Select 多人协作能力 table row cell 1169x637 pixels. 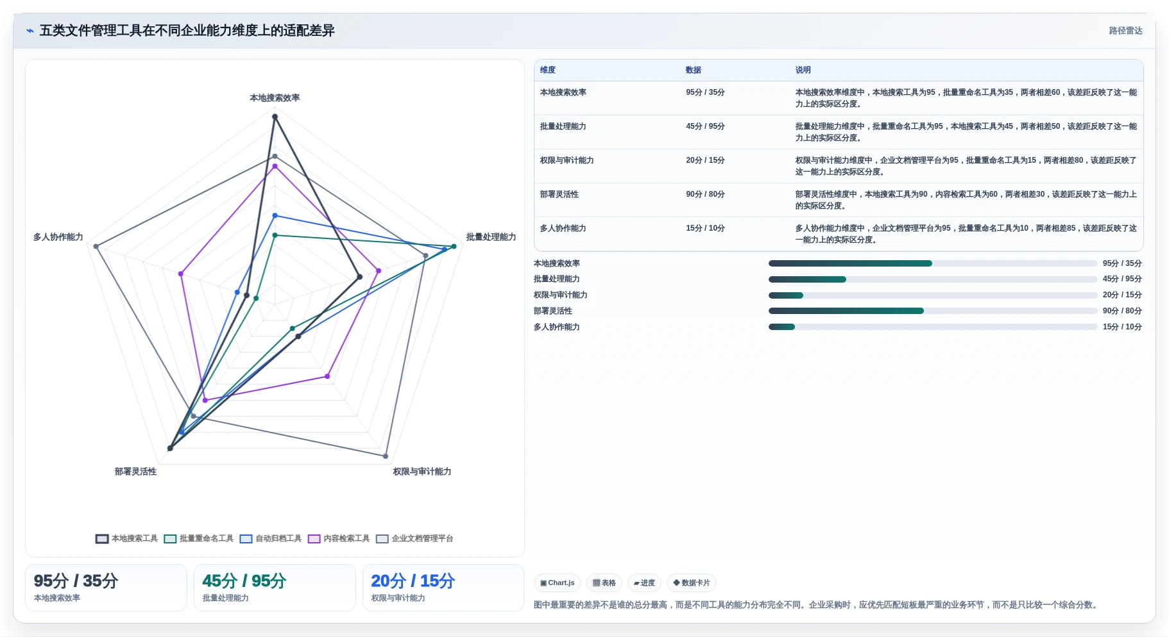[563, 228]
